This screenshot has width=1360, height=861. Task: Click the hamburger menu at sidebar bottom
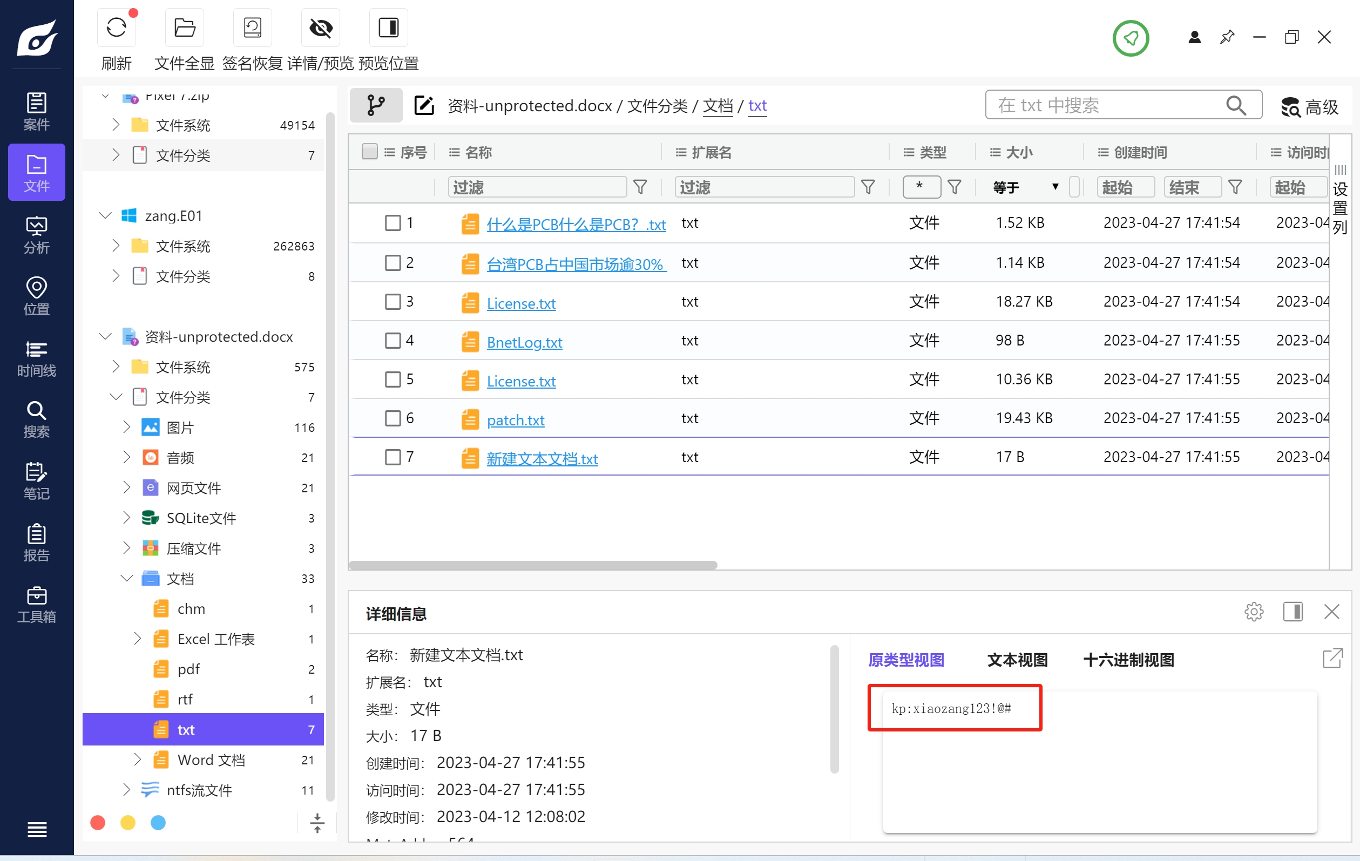point(37,829)
